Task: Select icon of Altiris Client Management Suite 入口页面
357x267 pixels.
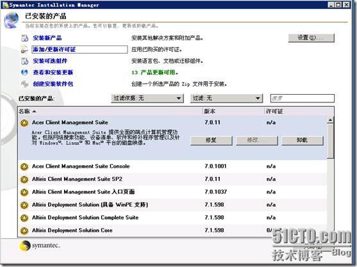Action: [24, 192]
